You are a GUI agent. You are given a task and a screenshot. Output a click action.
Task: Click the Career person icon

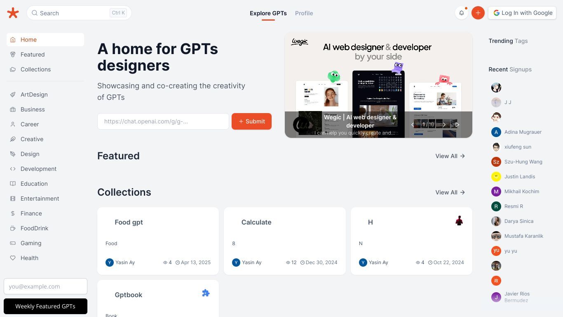point(13,124)
